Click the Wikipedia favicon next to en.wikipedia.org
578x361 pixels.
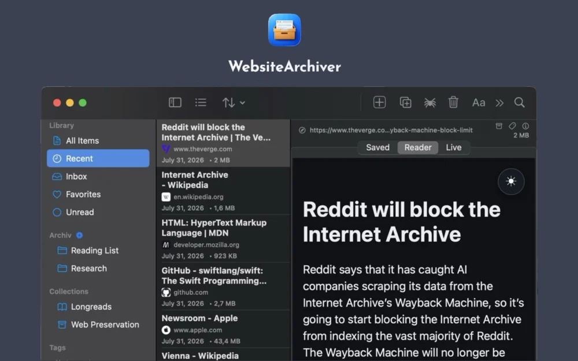(166, 197)
